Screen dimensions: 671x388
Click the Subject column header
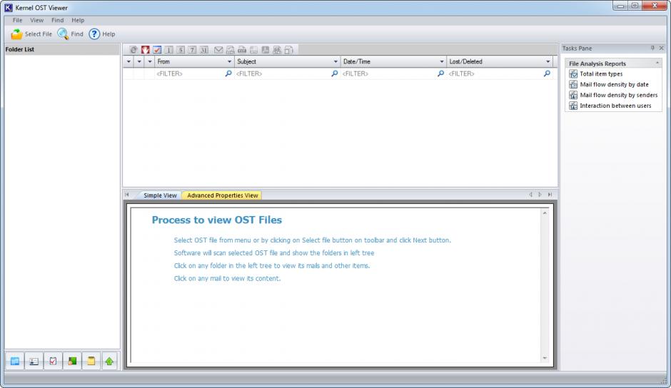pos(288,61)
